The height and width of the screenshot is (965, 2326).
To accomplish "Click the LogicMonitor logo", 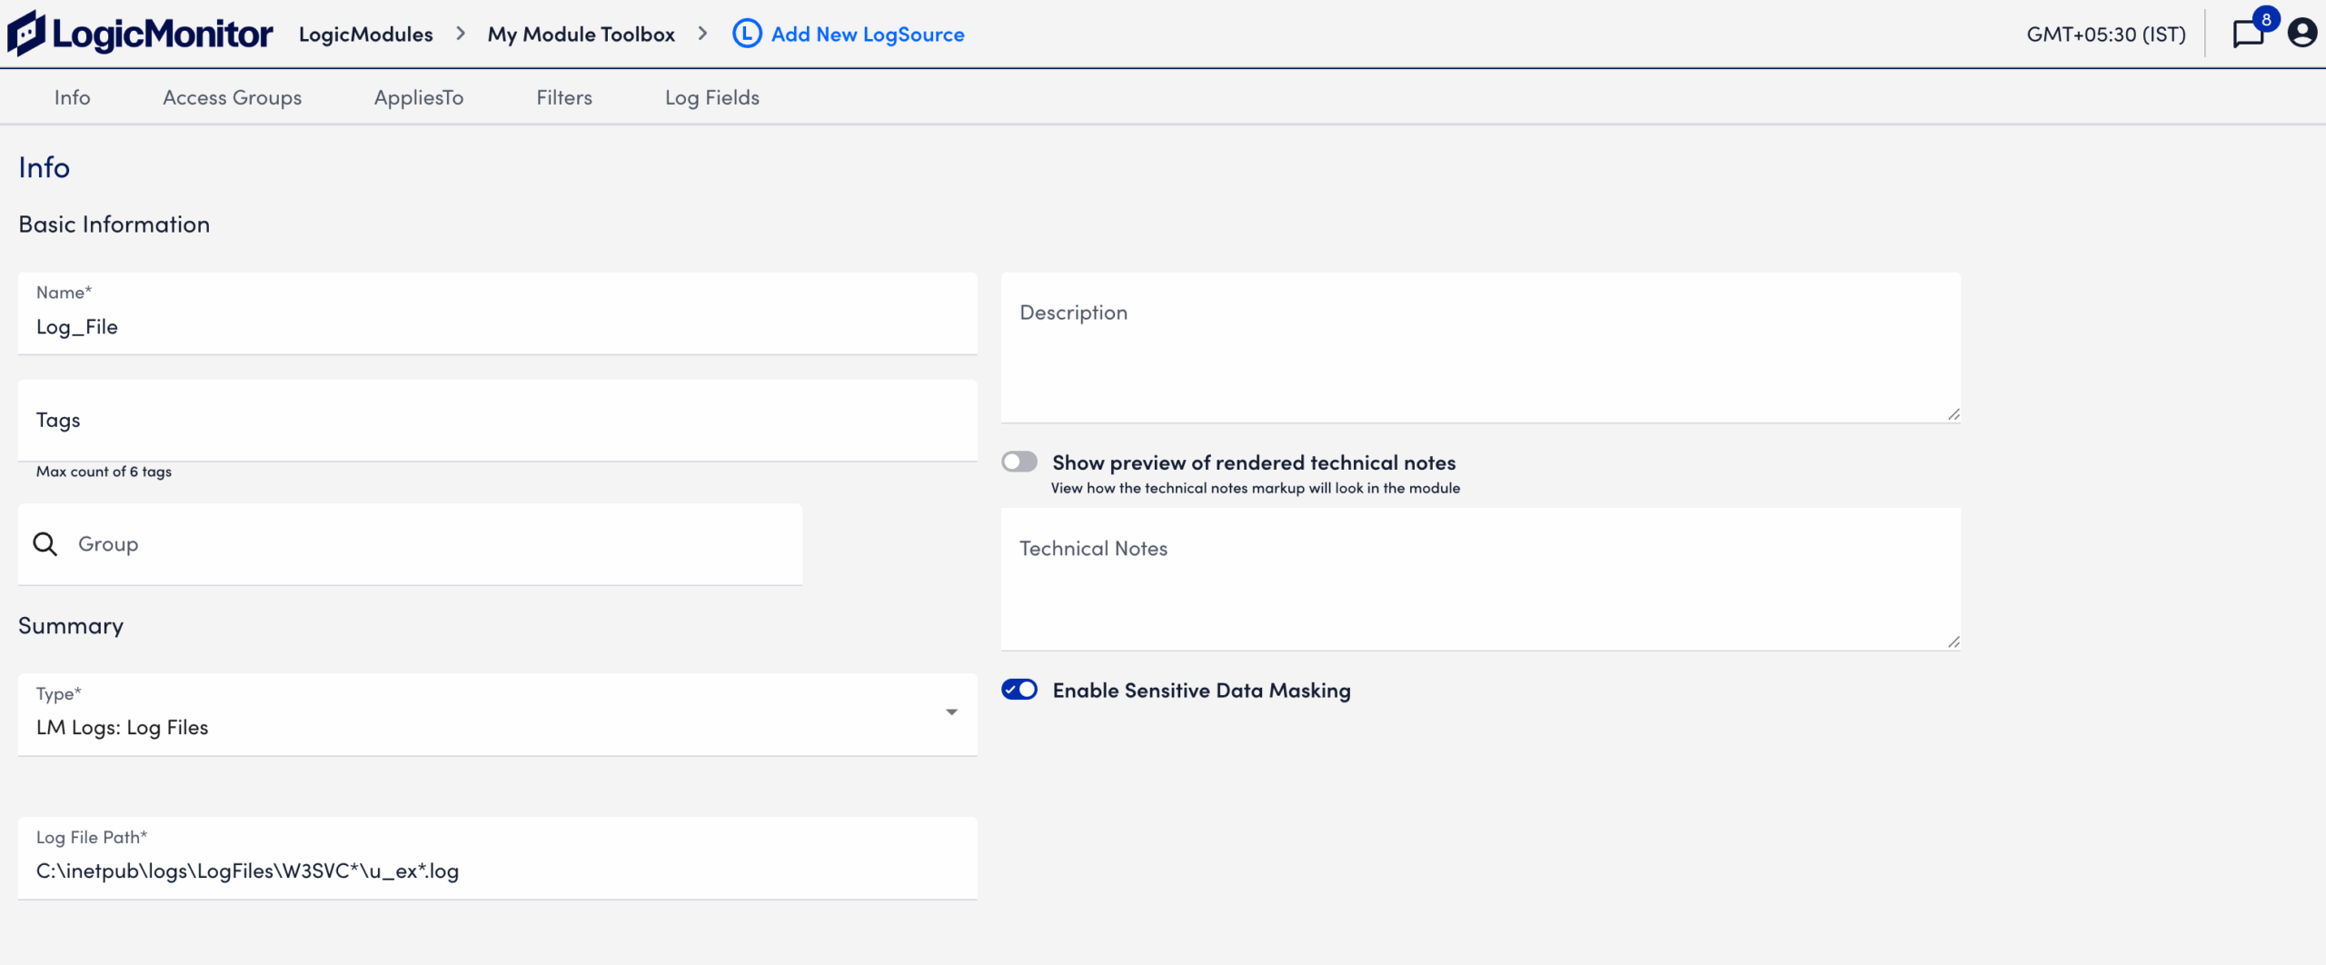I will 138,32.
